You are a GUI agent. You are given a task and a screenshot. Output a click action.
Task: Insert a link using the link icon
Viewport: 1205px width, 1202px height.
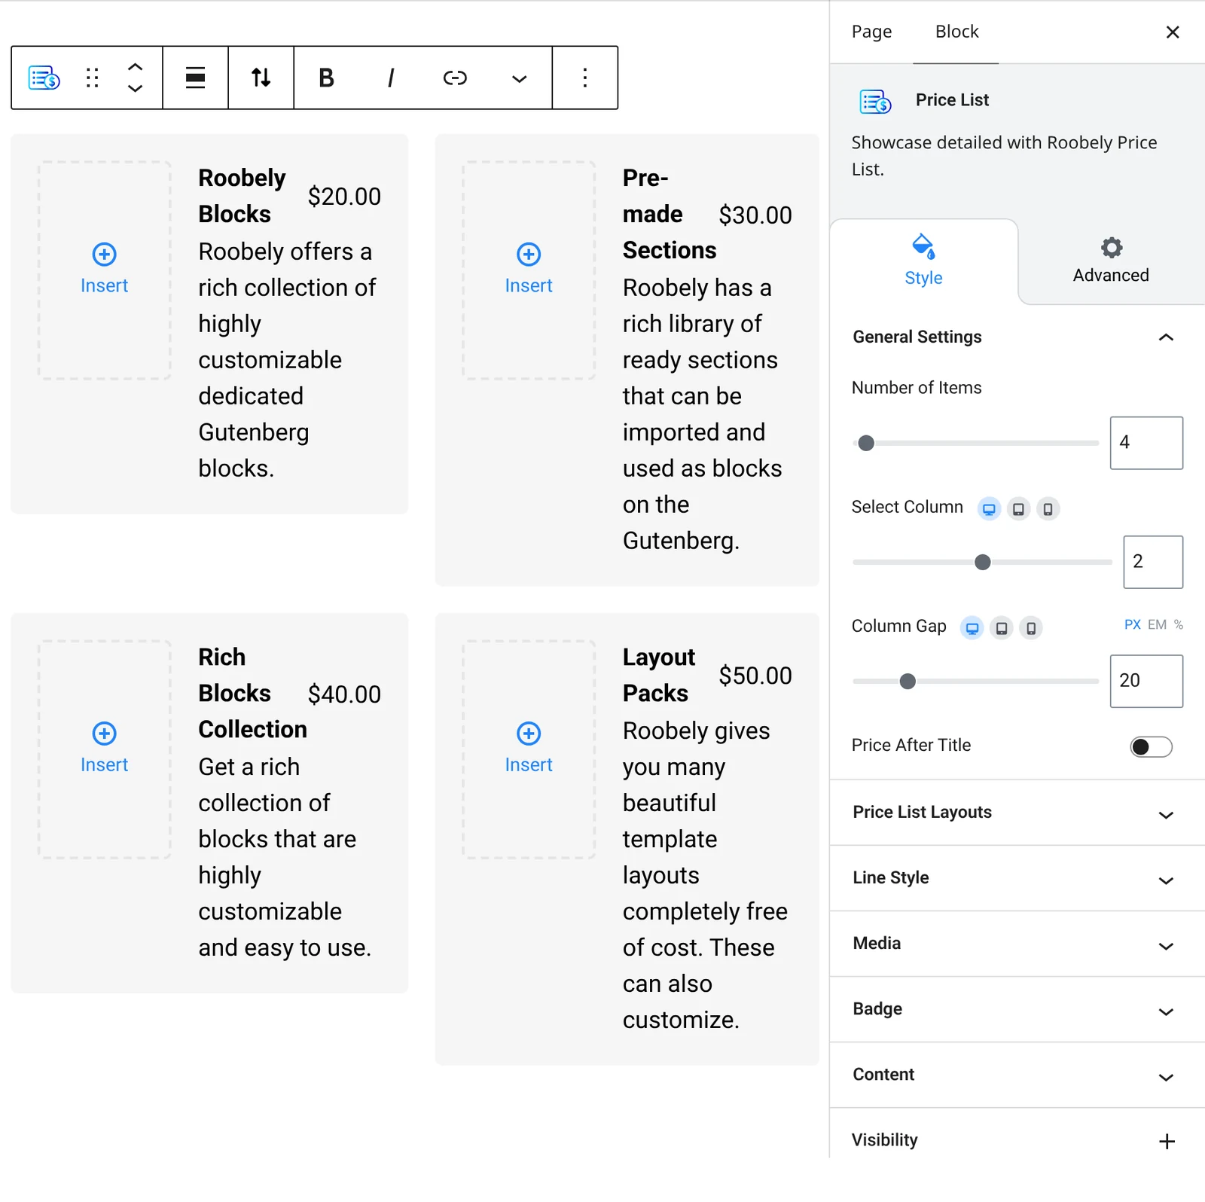pos(455,78)
